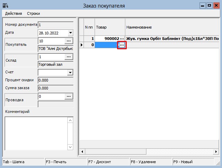222x168 pixels.
Task: Expand the Дата date picker dropdown
Action: [x=70, y=33]
